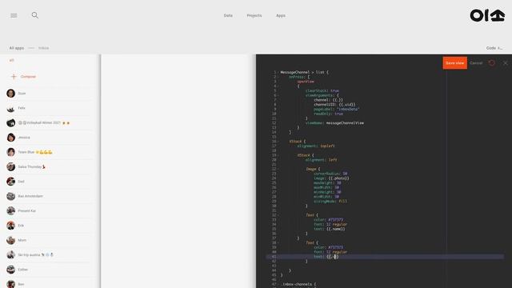Click the Save view button
The width and height of the screenshot is (512, 288).
pos(455,63)
